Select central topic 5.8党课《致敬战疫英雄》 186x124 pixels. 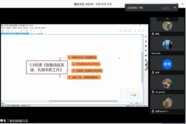(47, 67)
